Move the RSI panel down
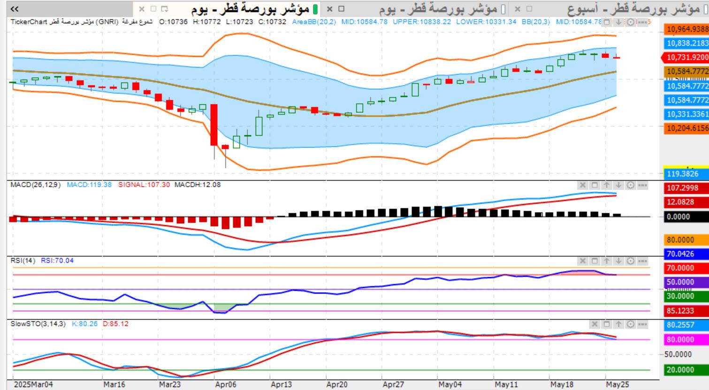This screenshot has height=390, width=709. point(618,261)
